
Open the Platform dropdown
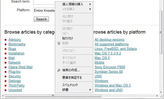(44, 10)
